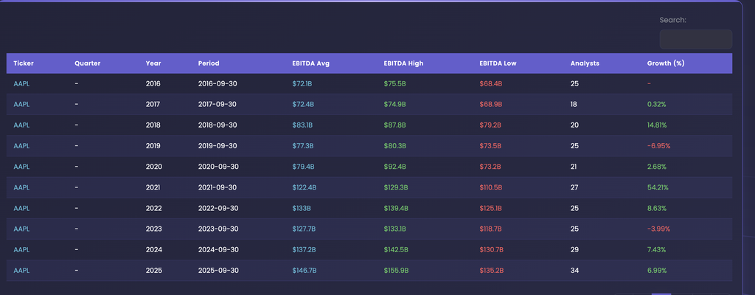This screenshot has height=295, width=755.
Task: Click EBITDA Avg value $83.1B
Action: click(x=302, y=125)
